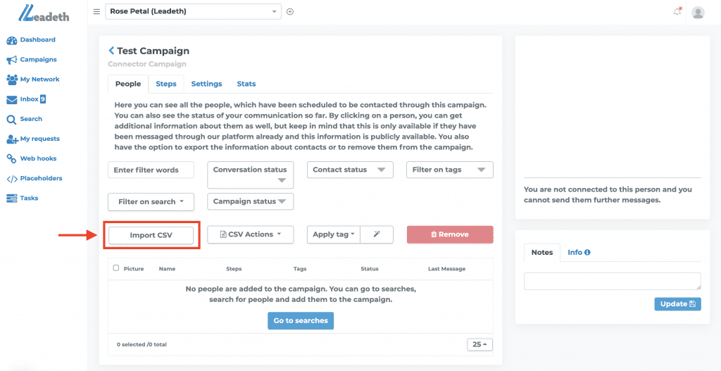
Task: Select the Info tab
Action: click(579, 253)
